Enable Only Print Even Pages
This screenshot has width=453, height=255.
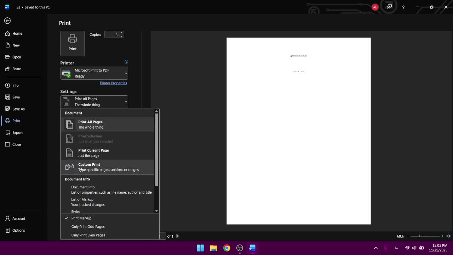(88, 235)
